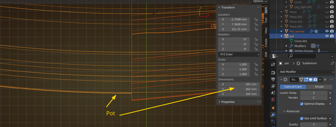Viewport: 336px width, 127px height.
Task: Open the View Layer properties tab icon
Action: pos(273,86)
